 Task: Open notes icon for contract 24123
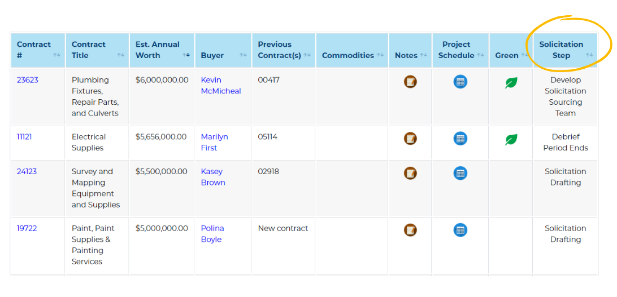[410, 173]
